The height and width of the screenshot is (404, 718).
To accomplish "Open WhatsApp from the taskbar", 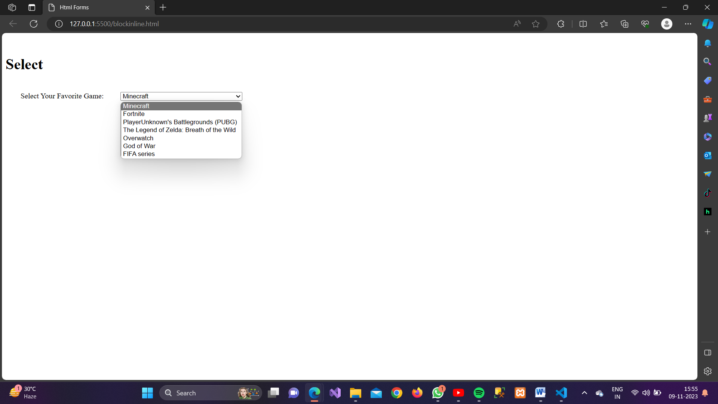I will pyautogui.click(x=438, y=393).
